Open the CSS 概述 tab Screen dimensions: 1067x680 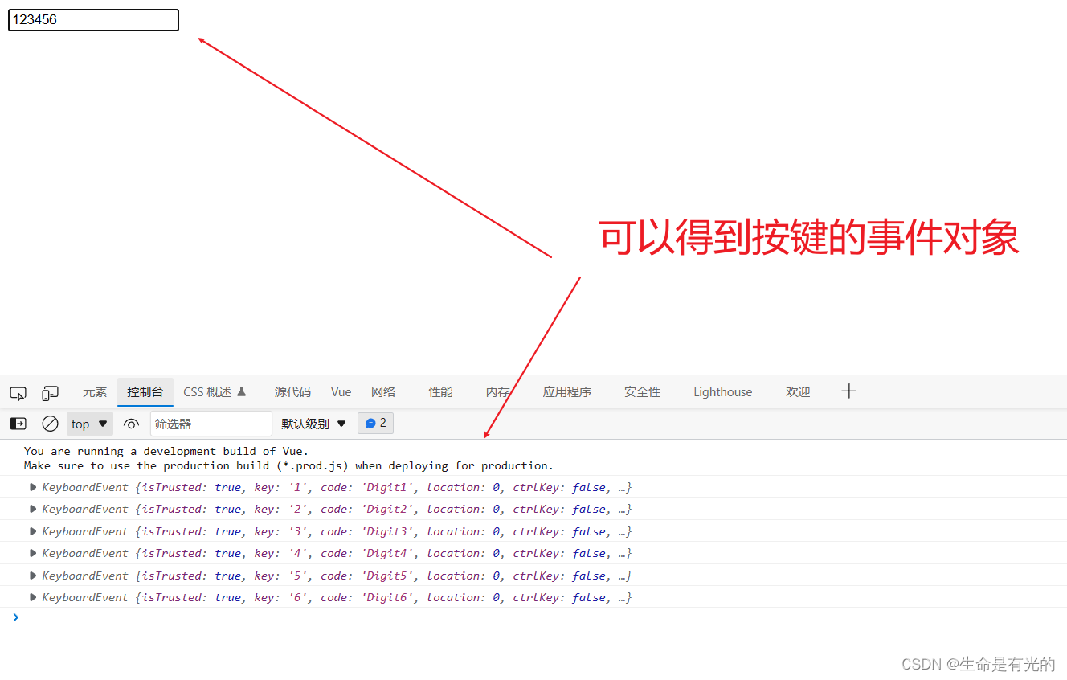[x=215, y=392]
